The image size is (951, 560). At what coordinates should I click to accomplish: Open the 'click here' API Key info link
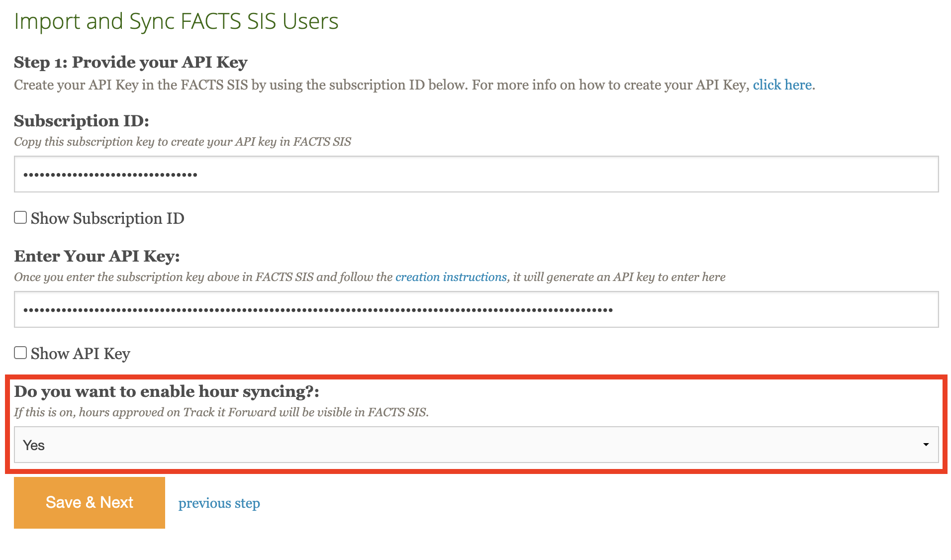pyautogui.click(x=783, y=85)
